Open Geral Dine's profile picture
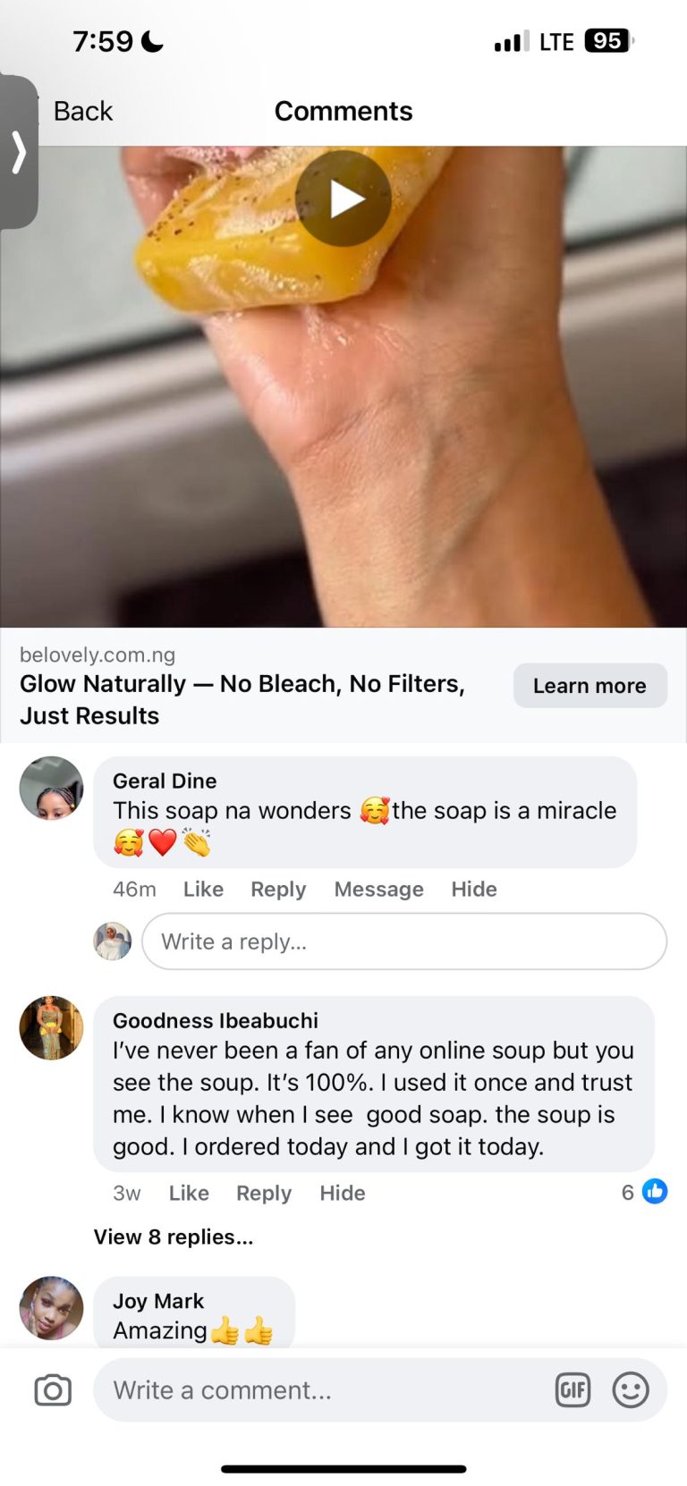The image size is (687, 1486). pos(51,789)
